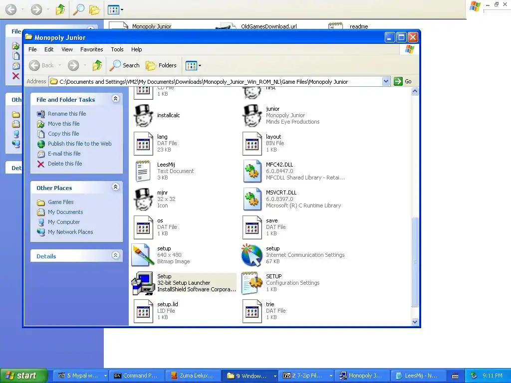Switch to the Command Prompt taskbar button

point(136,376)
